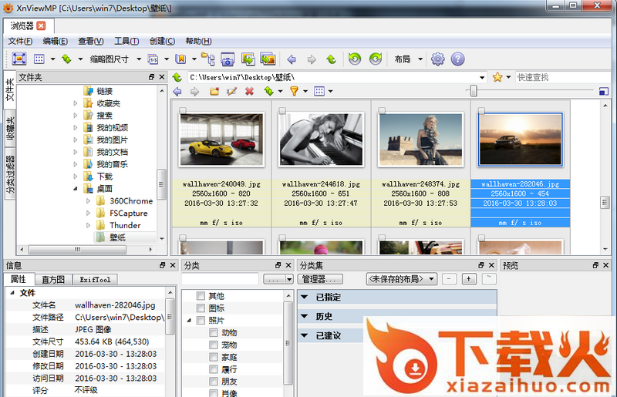Click the red delete X icon
Screen dimensions: 617x397
249,91
